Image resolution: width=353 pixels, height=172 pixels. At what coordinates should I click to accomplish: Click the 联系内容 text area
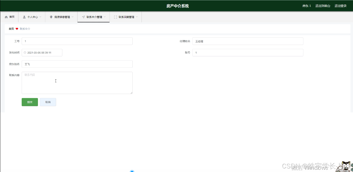pyautogui.click(x=77, y=83)
